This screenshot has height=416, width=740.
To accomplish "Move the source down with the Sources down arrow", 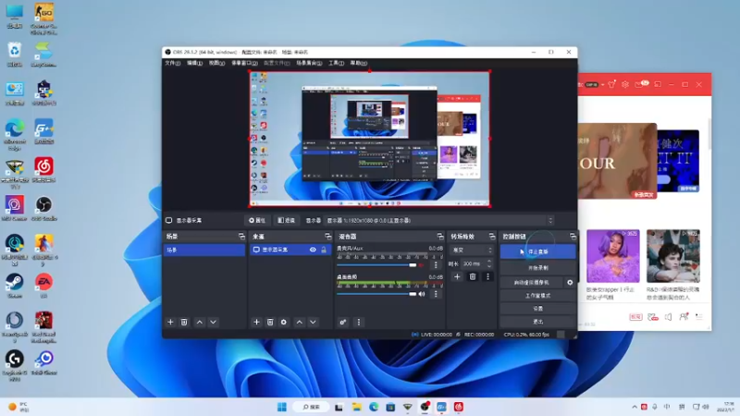I will (x=313, y=322).
